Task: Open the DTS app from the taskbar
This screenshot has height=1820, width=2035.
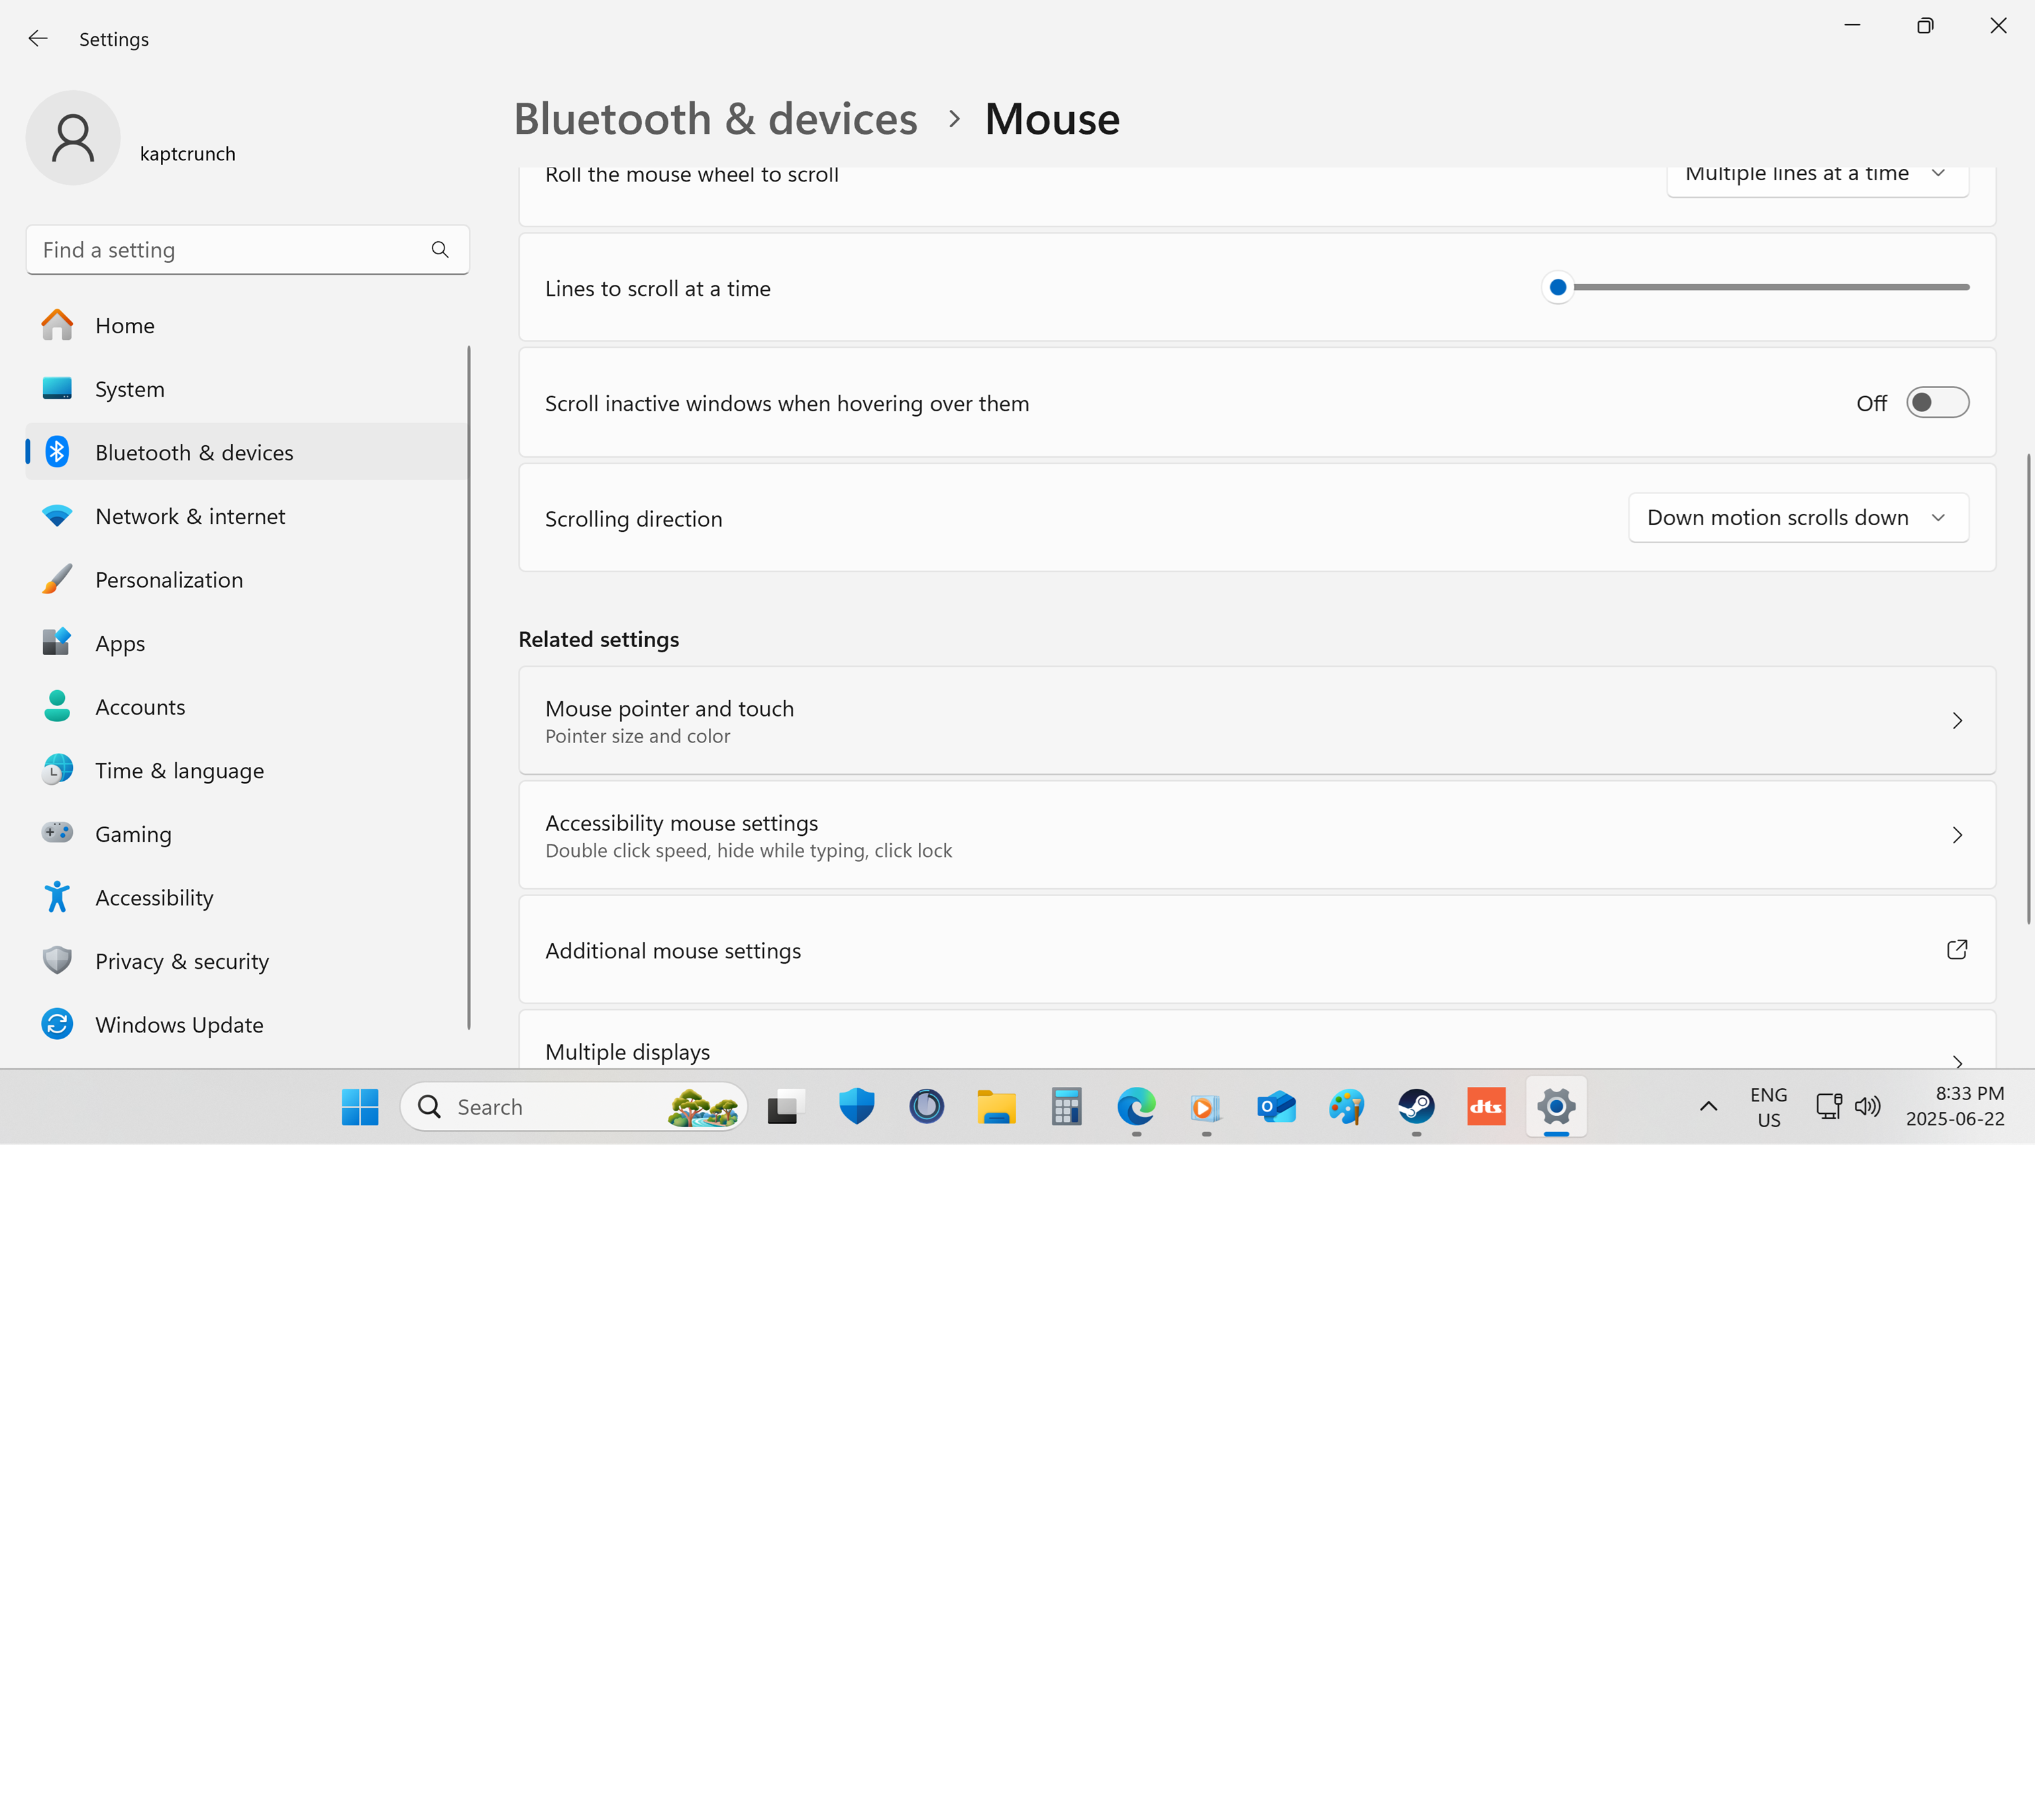Action: pos(1486,1106)
